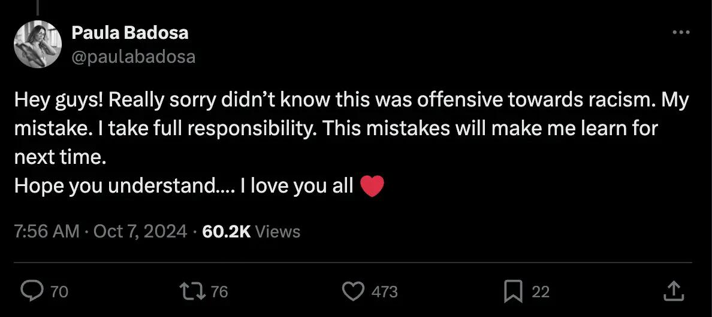Screen dimensions: 712x317
Task: Click the 22 bookmarks count
Action: point(541,292)
